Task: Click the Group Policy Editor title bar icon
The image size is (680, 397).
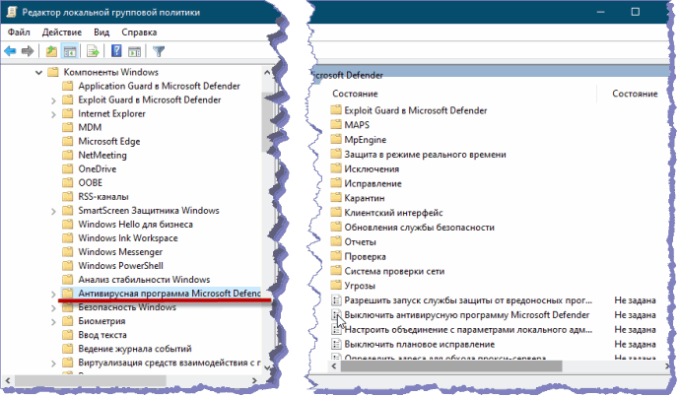Action: pos(12,12)
